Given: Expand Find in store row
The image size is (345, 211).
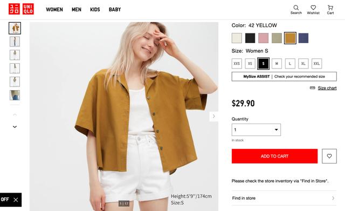Looking at the screenshot, I should [x=284, y=198].
